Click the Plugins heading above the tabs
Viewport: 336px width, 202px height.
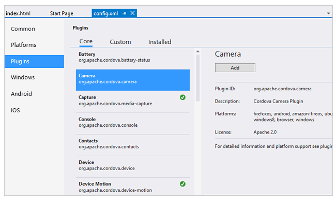point(80,28)
